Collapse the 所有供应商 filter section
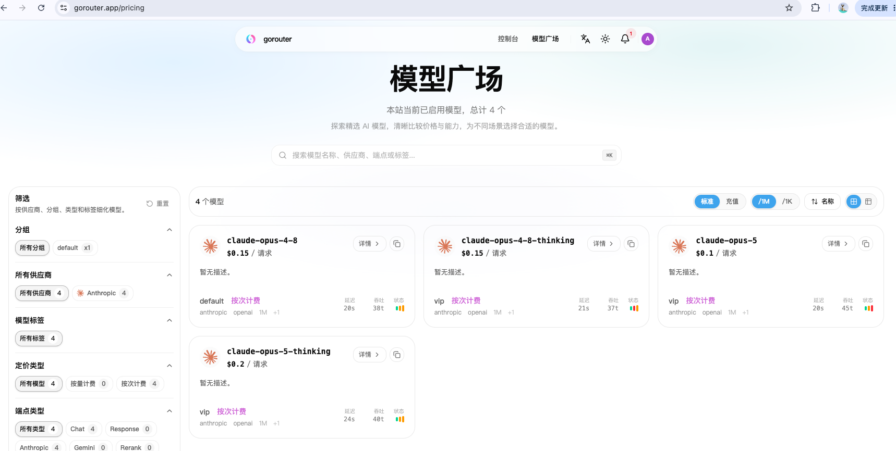Viewport: 896px width, 451px height. pos(169,275)
